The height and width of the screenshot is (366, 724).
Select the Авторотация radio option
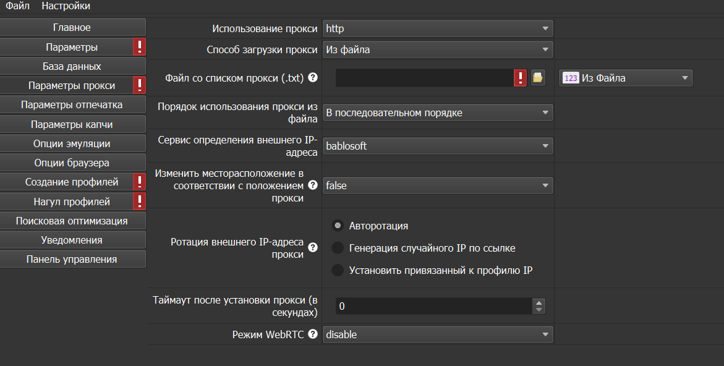point(338,226)
